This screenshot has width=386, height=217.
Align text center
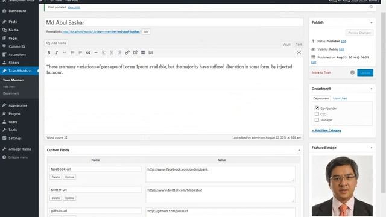(112, 52)
